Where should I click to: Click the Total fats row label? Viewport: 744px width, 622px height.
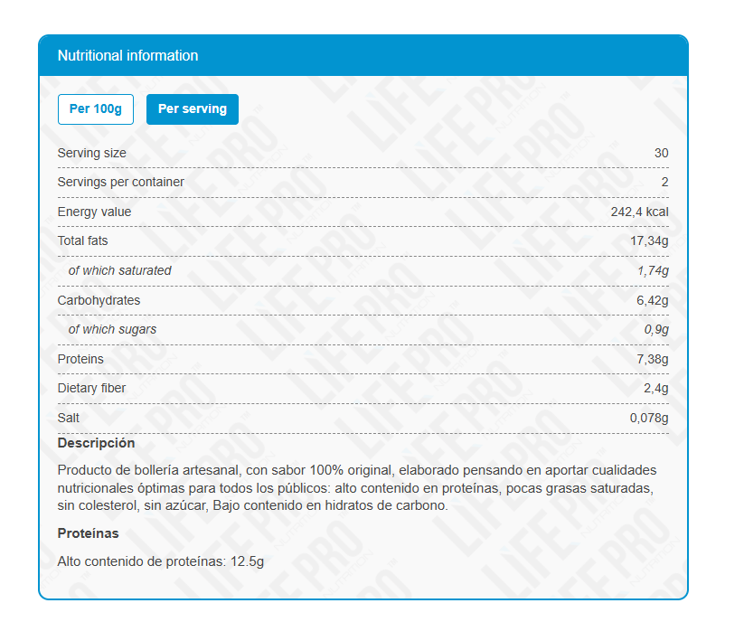pyautogui.click(x=82, y=241)
